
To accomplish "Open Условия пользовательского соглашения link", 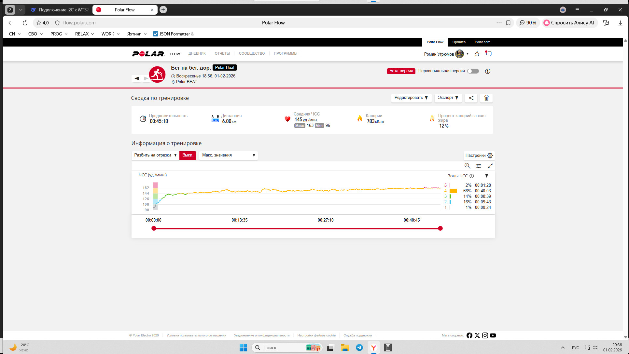I will 196,335.
